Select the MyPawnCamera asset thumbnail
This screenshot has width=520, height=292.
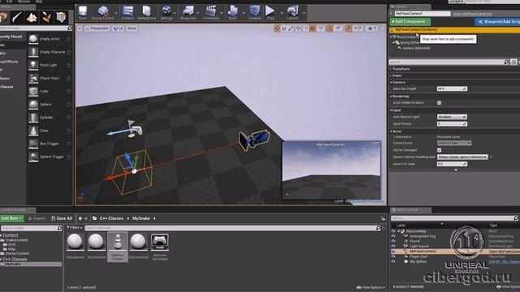click(x=117, y=247)
